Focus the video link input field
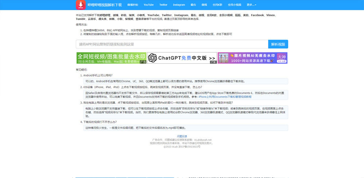 (x=172, y=44)
